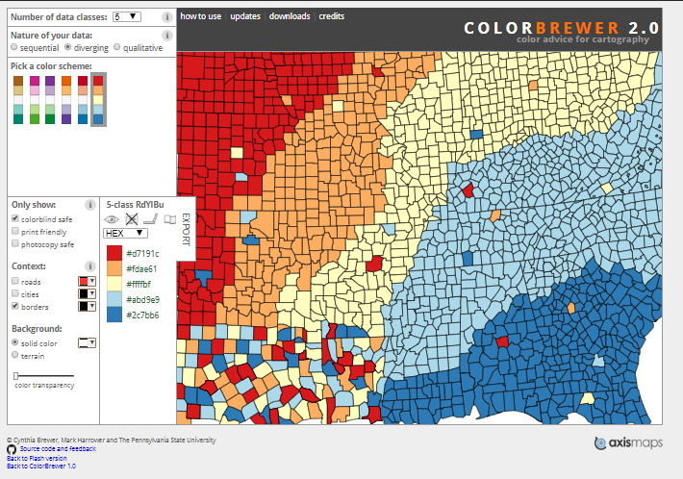Click the #ffffbf hex value text
This screenshot has height=479, width=683.
click(139, 285)
